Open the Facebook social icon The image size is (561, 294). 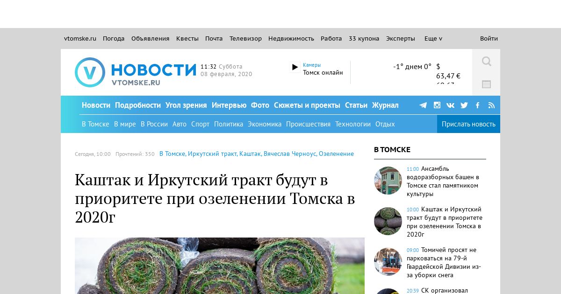point(477,105)
